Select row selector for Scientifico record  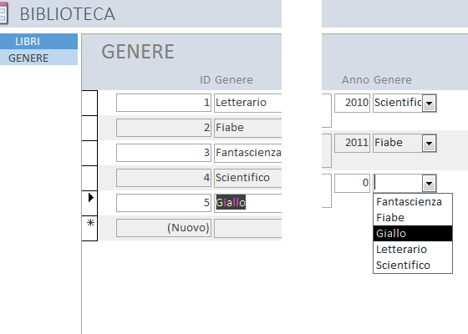(x=89, y=178)
